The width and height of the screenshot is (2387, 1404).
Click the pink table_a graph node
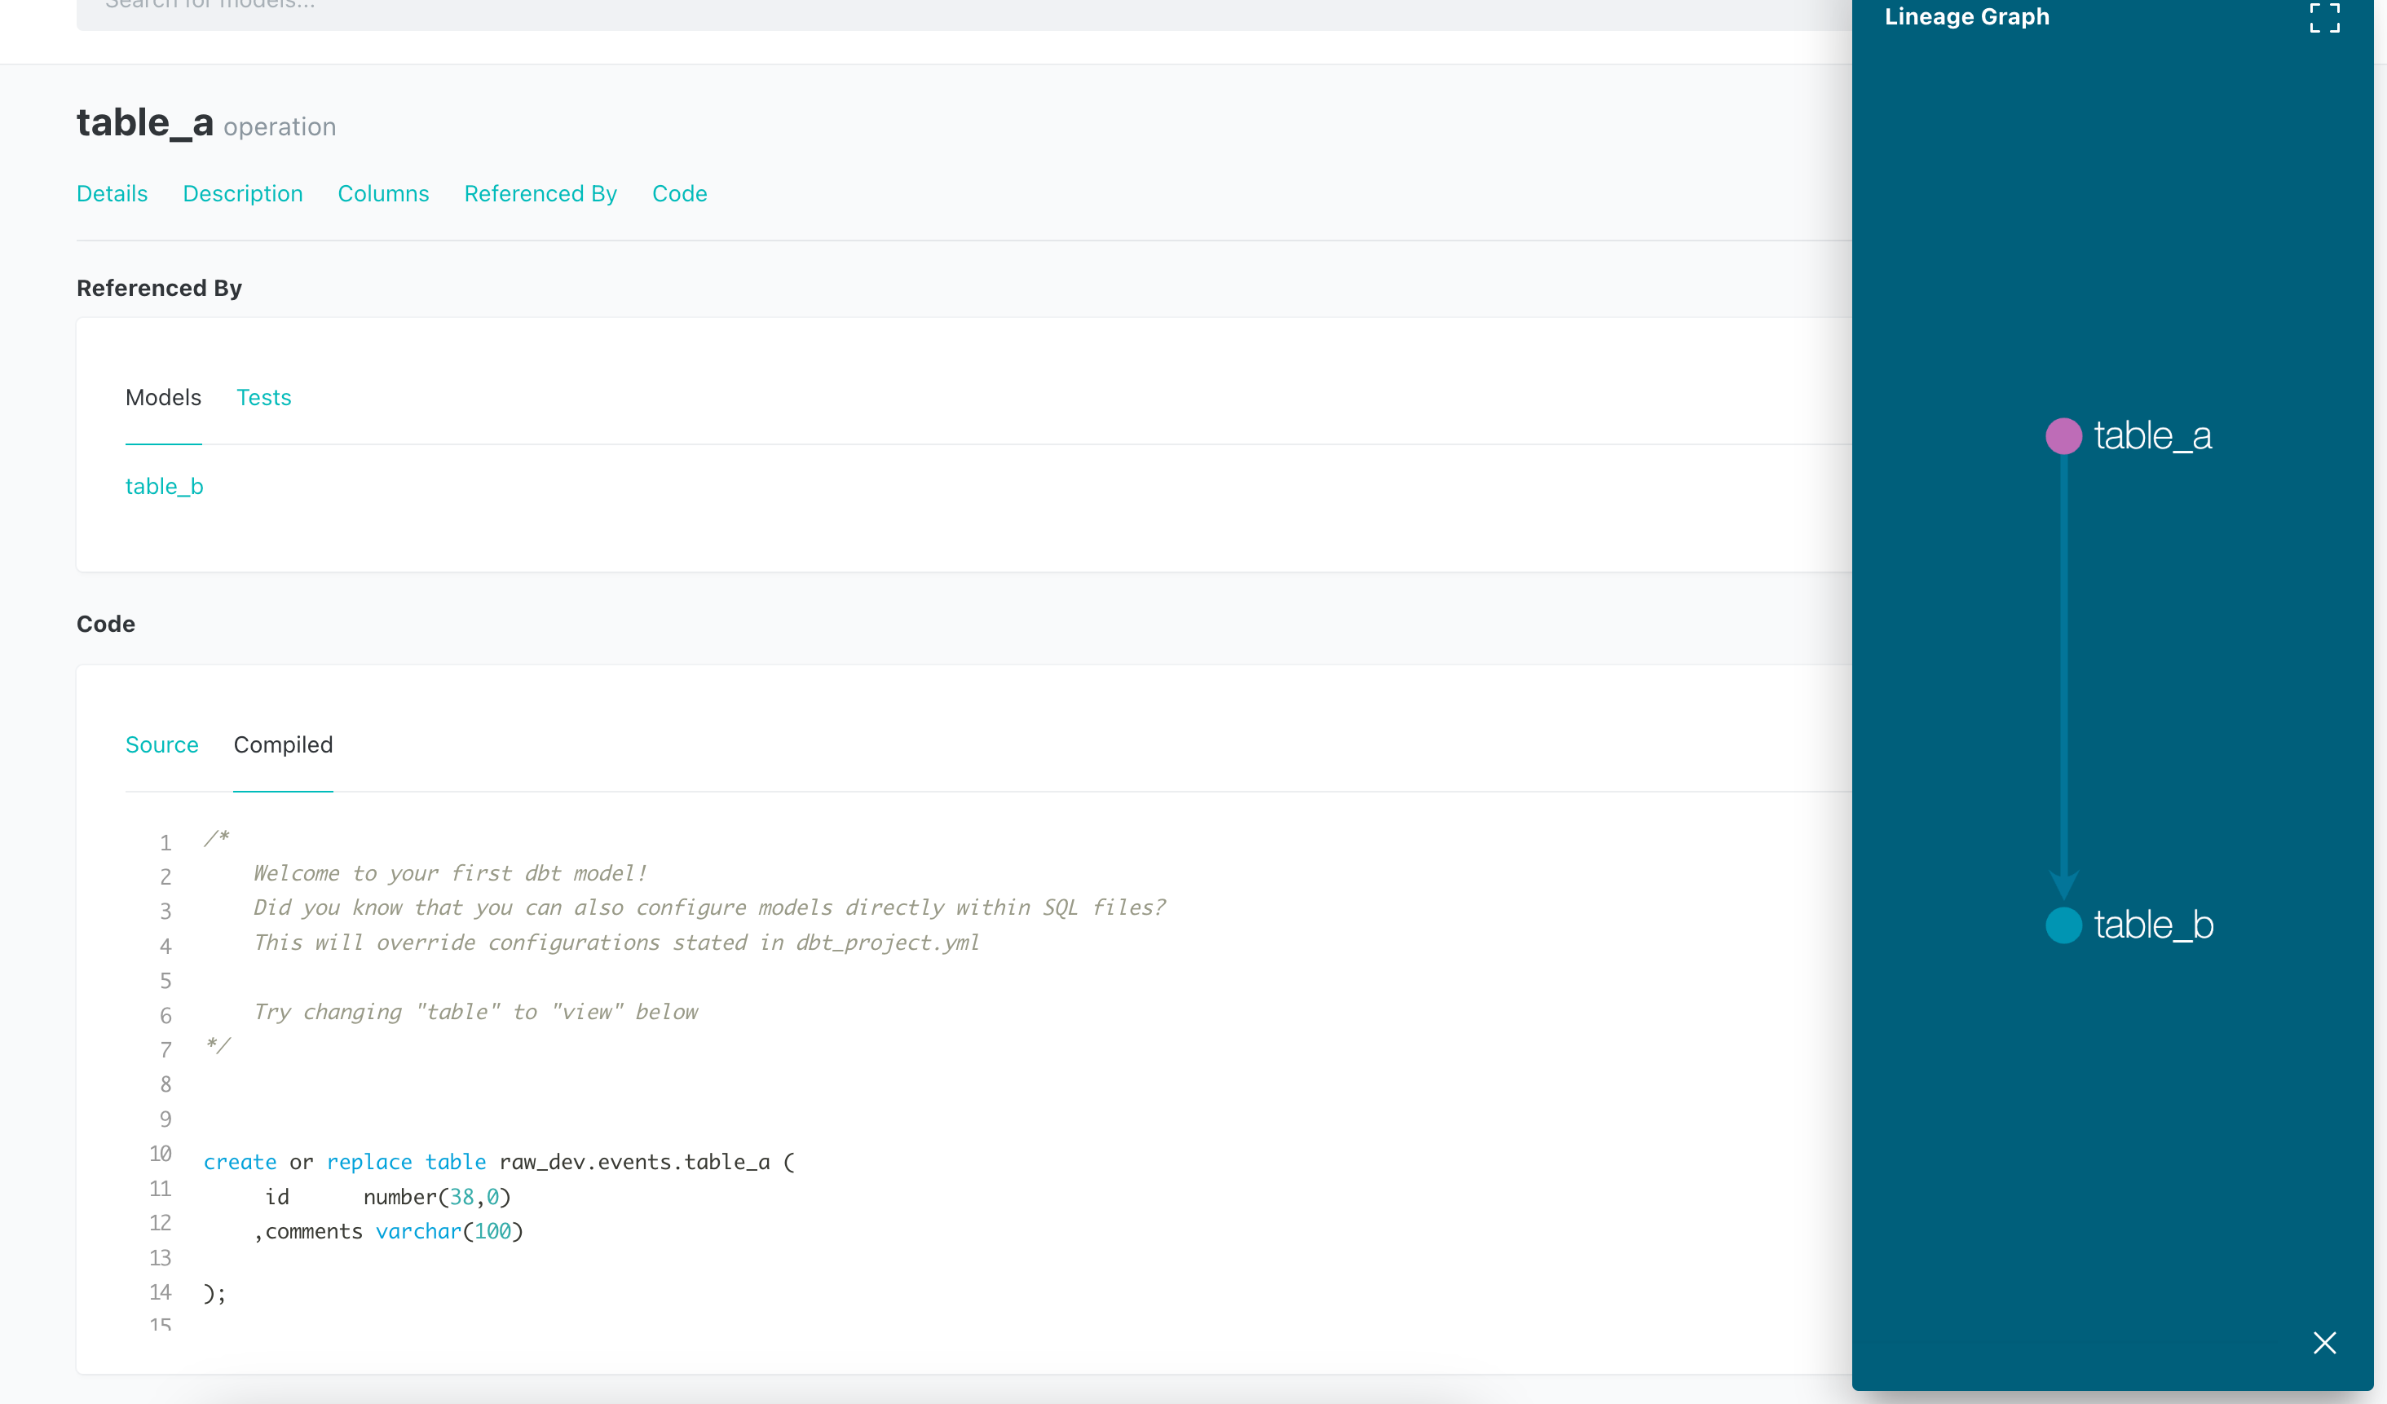(x=2063, y=435)
